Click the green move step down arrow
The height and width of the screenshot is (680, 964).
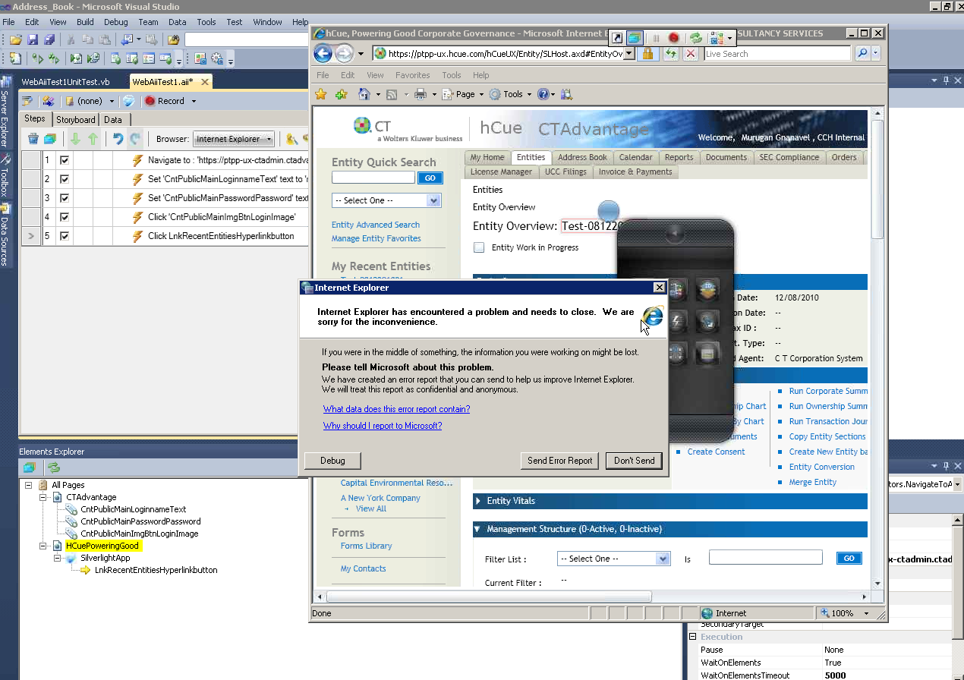(x=75, y=139)
